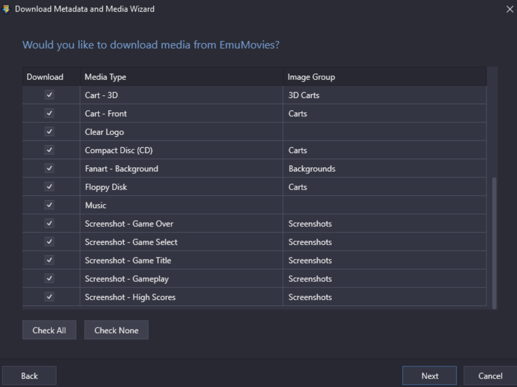
Task: Proceed with the Next button
Action: pyautogui.click(x=430, y=376)
